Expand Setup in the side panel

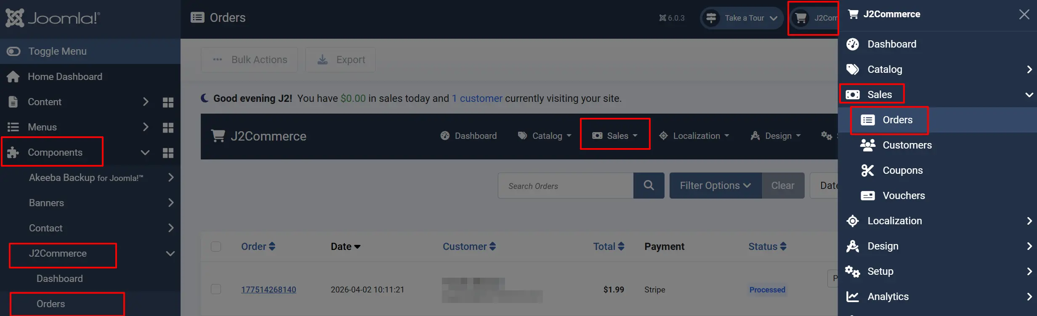click(1029, 271)
